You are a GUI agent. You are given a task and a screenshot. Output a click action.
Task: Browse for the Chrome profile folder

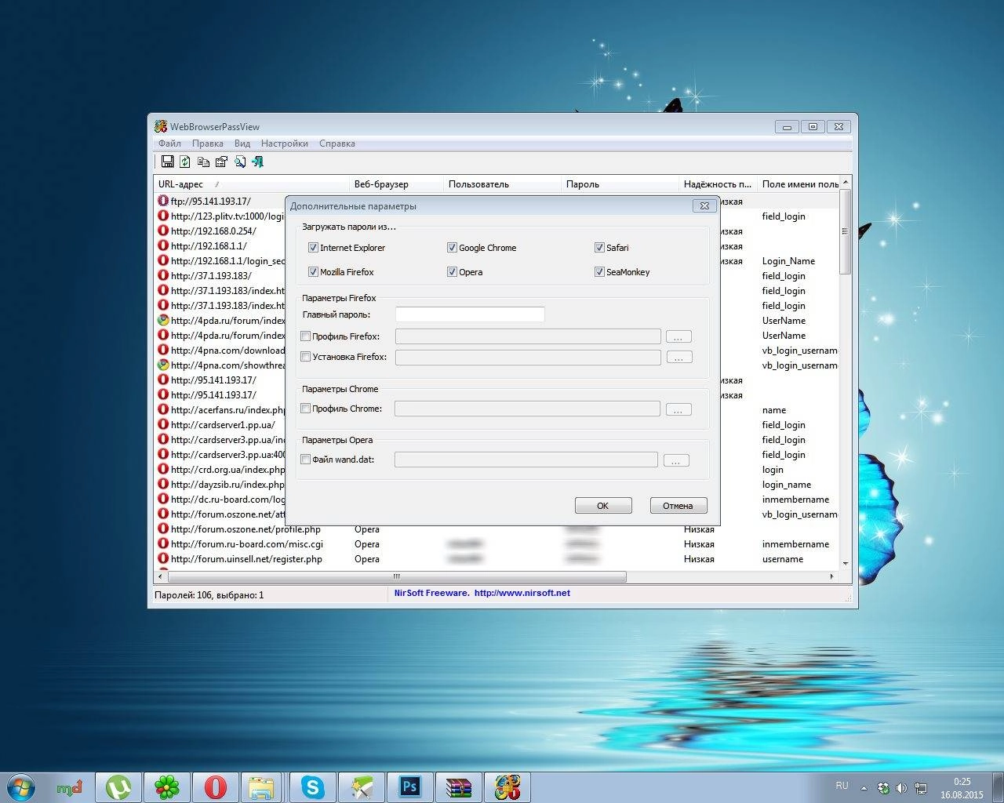[678, 409]
